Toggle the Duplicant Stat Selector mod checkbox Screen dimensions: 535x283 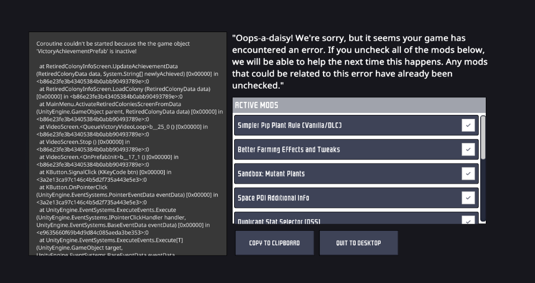pyautogui.click(x=468, y=220)
